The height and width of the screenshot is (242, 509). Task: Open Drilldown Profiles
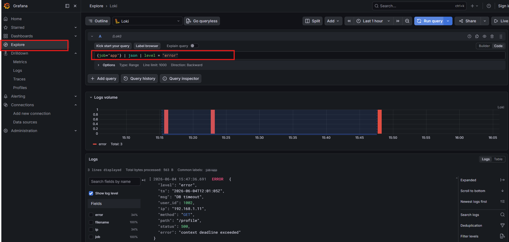click(x=20, y=88)
